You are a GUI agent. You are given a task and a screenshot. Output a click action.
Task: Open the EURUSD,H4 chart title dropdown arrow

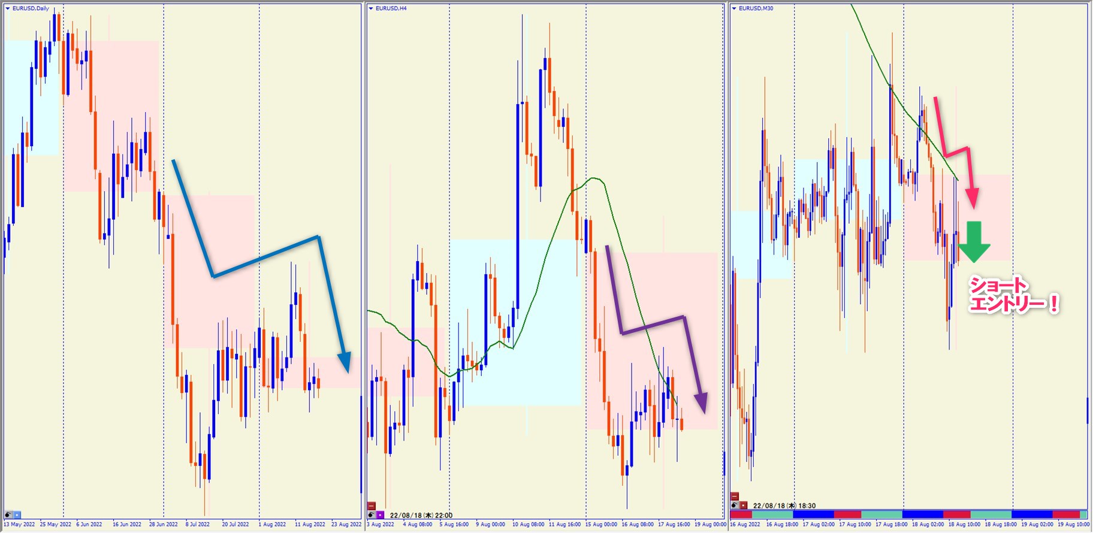[x=371, y=8]
